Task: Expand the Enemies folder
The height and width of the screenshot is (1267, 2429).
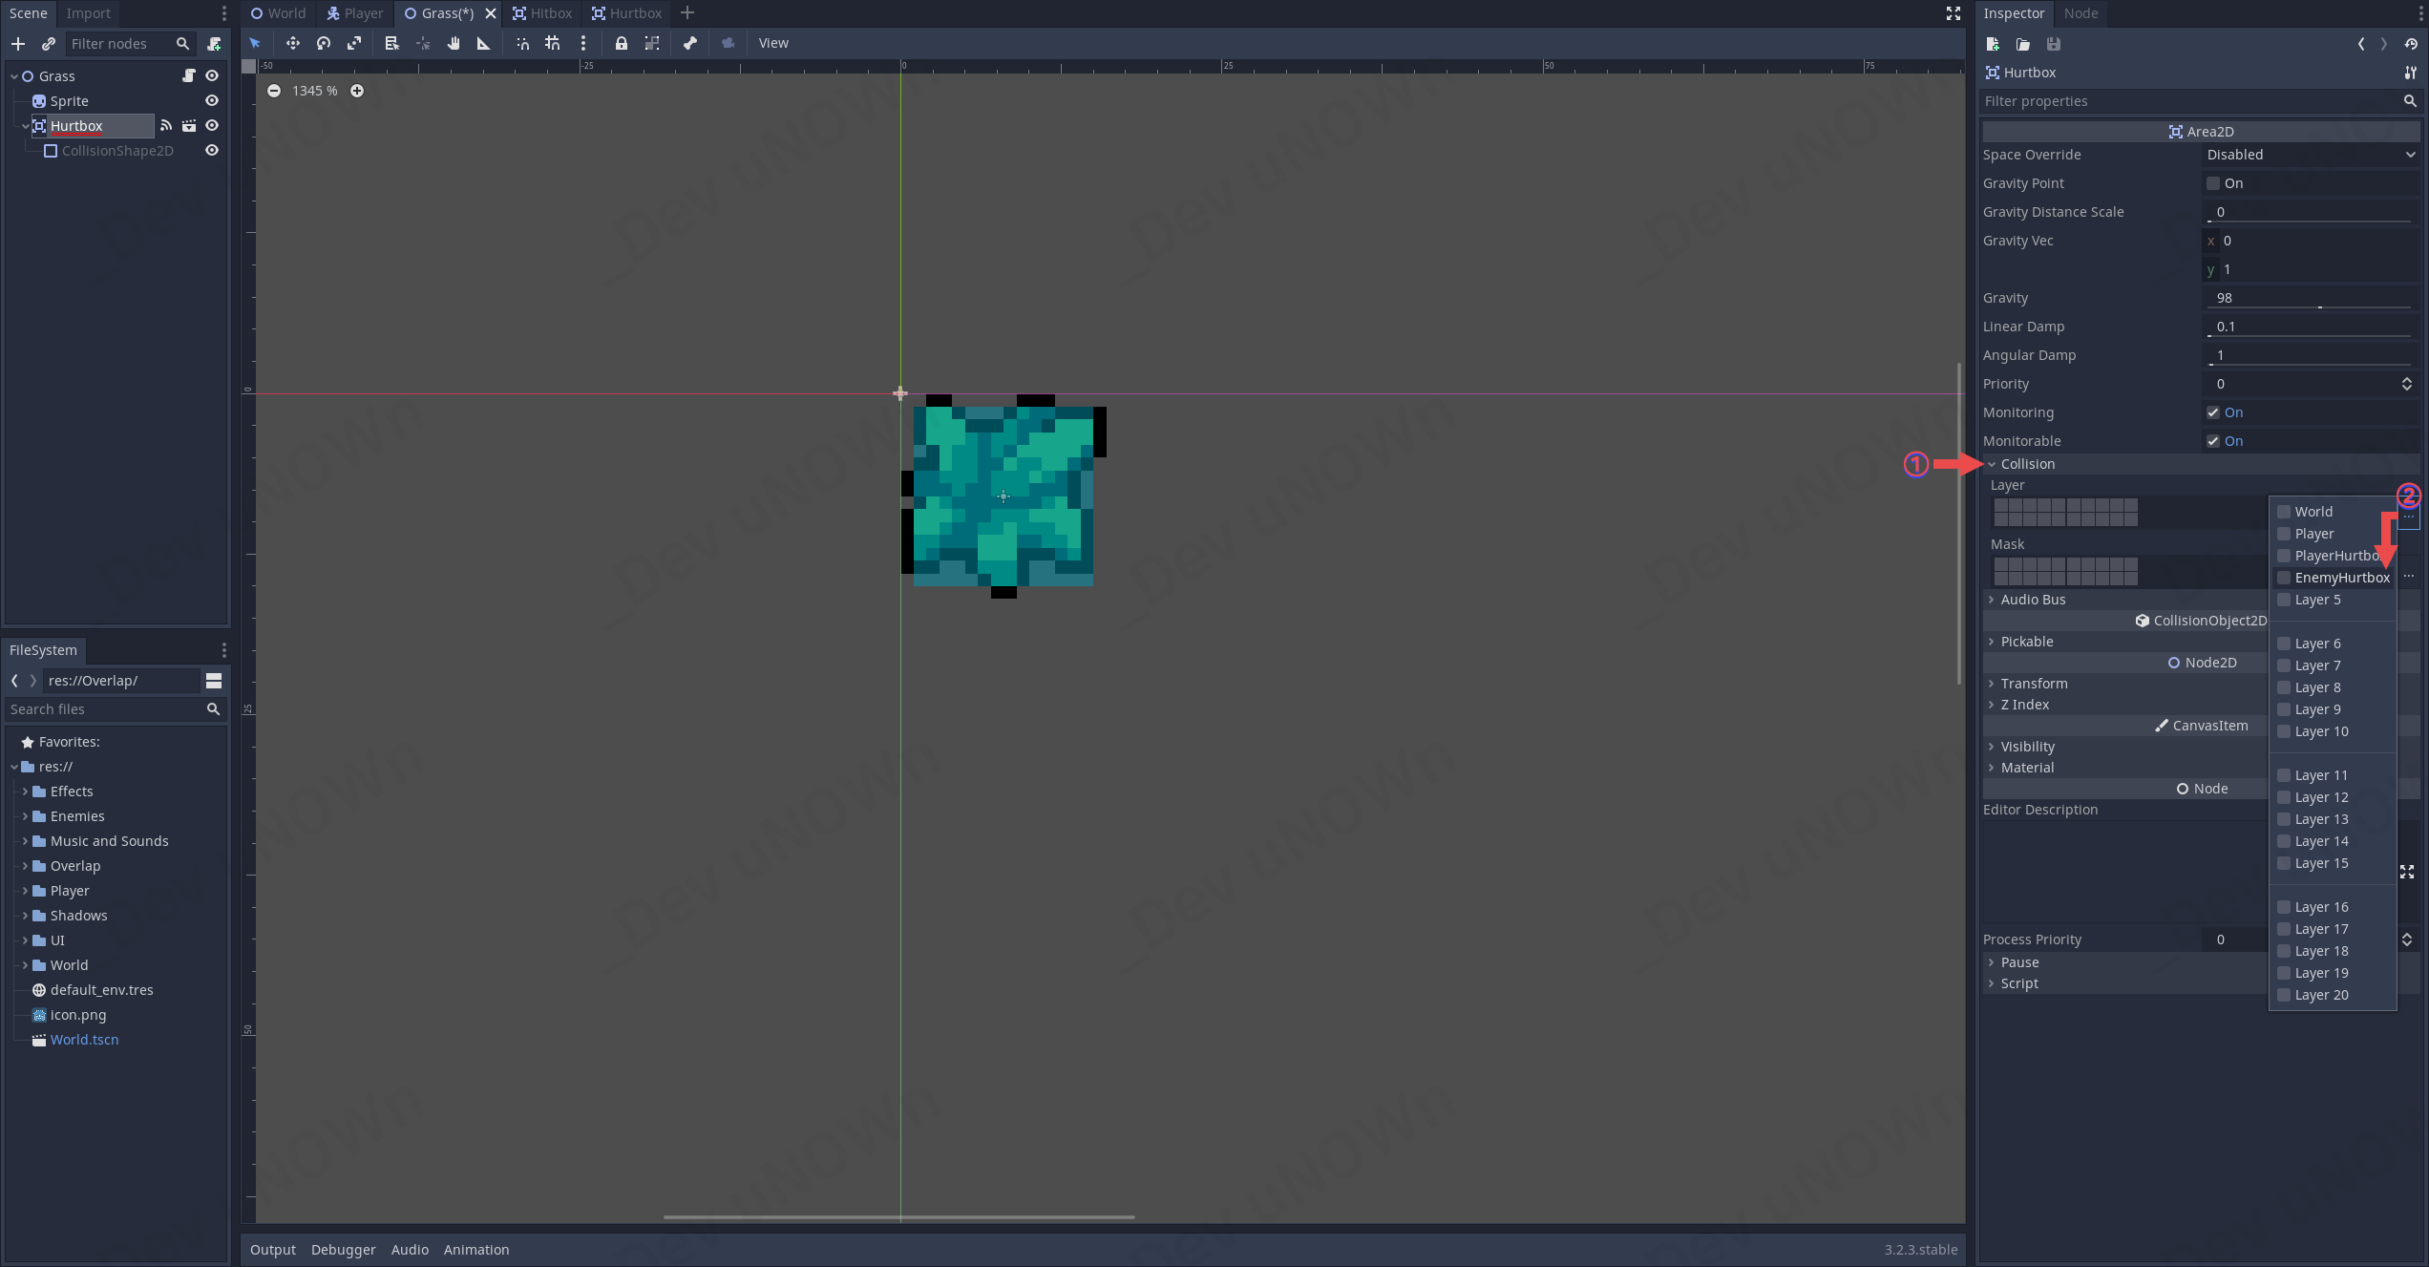Action: tap(25, 816)
